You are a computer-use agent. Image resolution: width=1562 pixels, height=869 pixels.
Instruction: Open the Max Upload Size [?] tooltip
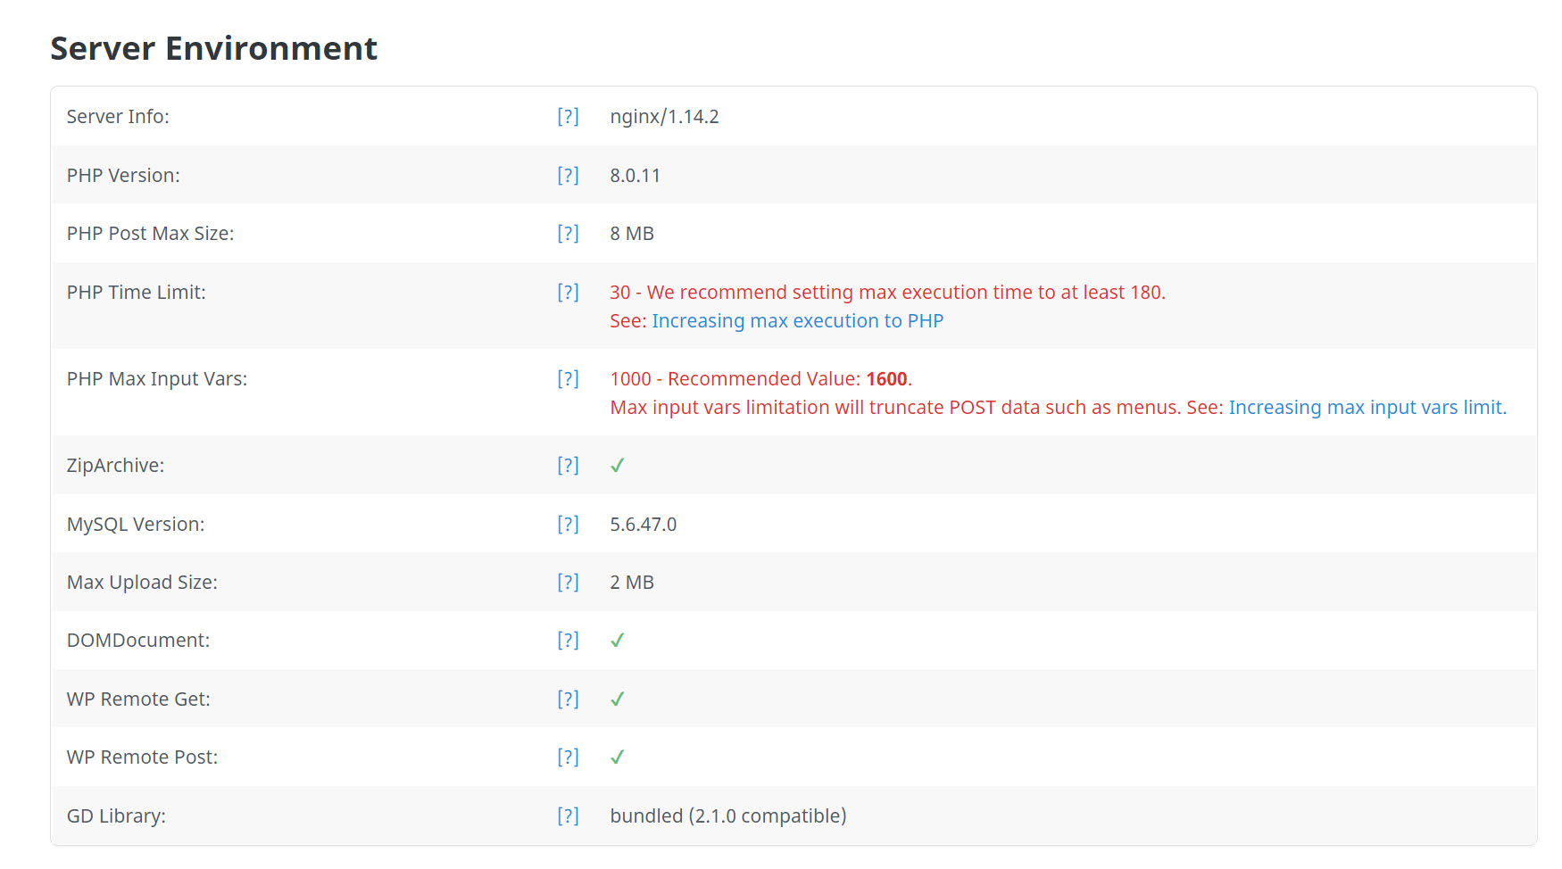coord(568,583)
